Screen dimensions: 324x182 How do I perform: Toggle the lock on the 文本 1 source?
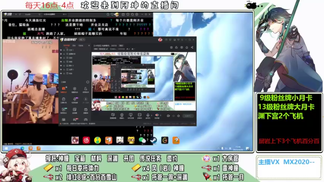point(64,50)
